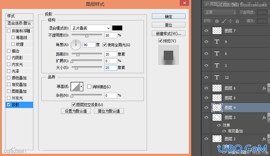Expand effects arrow on 图层 6
The image size is (270, 156).
pyautogui.click(x=269, y=88)
